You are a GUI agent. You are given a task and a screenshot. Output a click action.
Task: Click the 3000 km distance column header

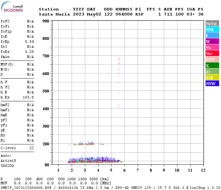[93, 179]
